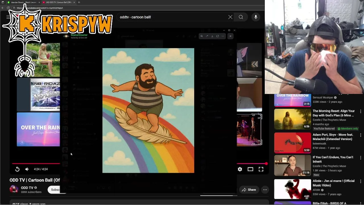364x205 pixels.
Task: Open The Morning Reset video thumbnail
Action: point(293,119)
